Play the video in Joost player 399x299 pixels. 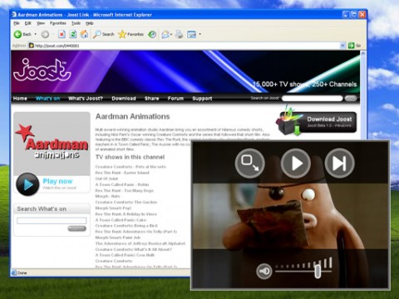pyautogui.click(x=295, y=164)
